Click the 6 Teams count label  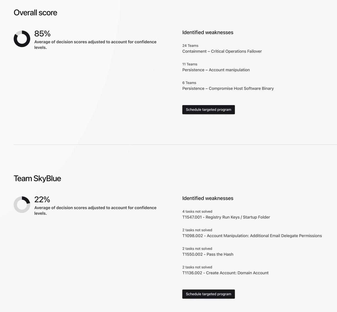[189, 83]
